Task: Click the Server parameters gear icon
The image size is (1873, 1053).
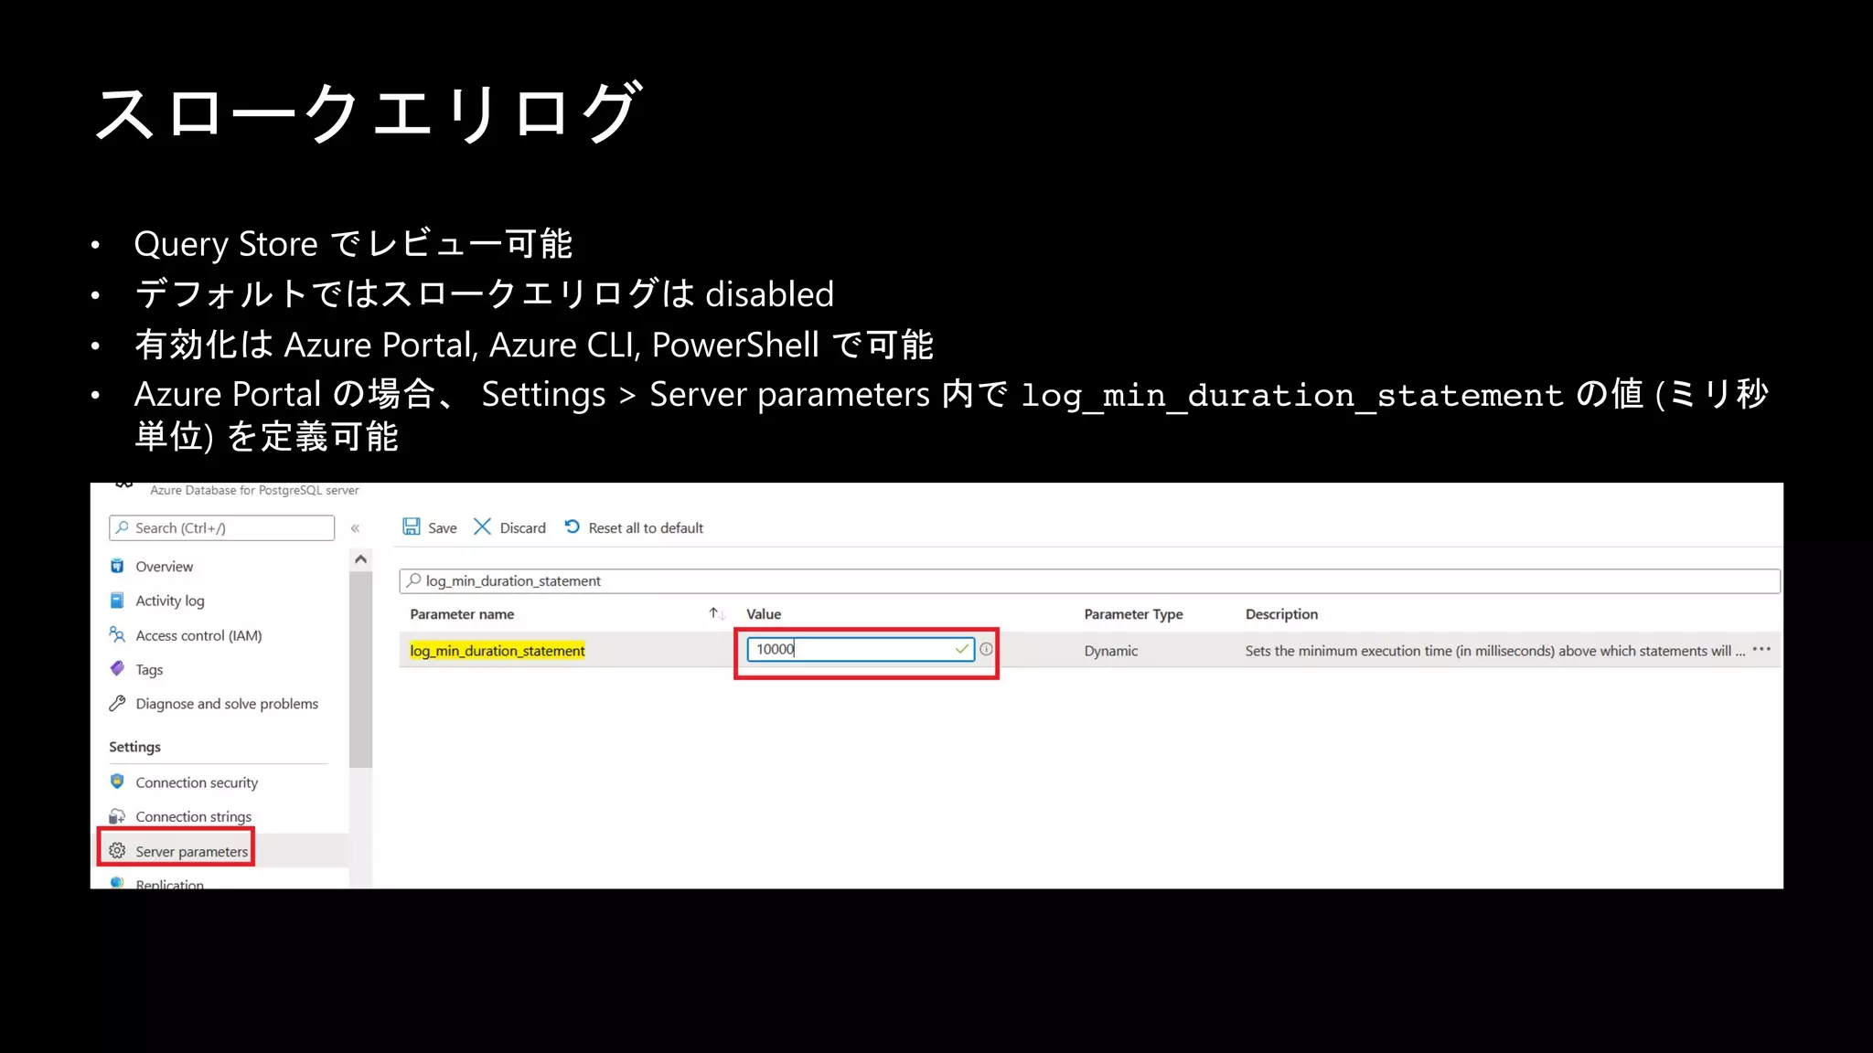Action: click(x=117, y=851)
